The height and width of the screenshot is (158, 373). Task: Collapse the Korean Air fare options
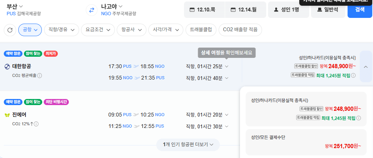pyautogui.click(x=366, y=67)
